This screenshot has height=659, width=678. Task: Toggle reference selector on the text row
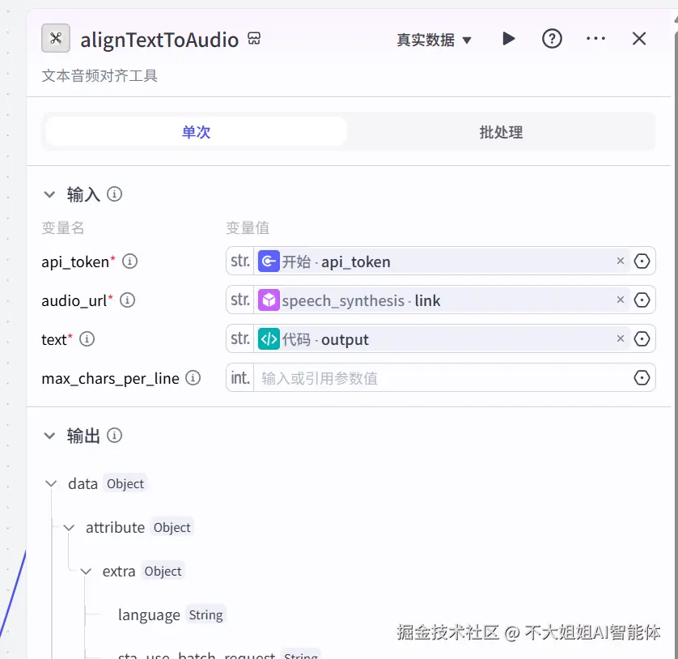[x=642, y=339]
